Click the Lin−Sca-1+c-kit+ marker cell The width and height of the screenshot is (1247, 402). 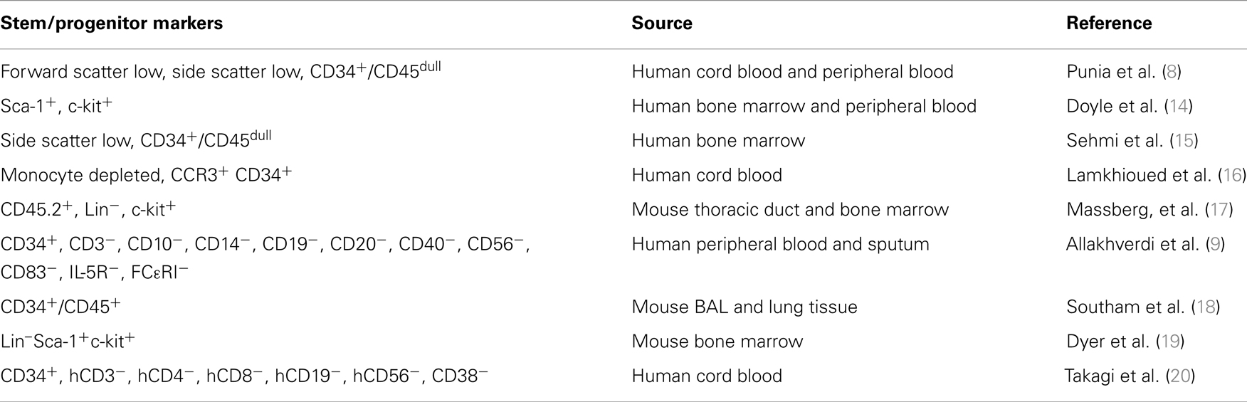pos(68,342)
